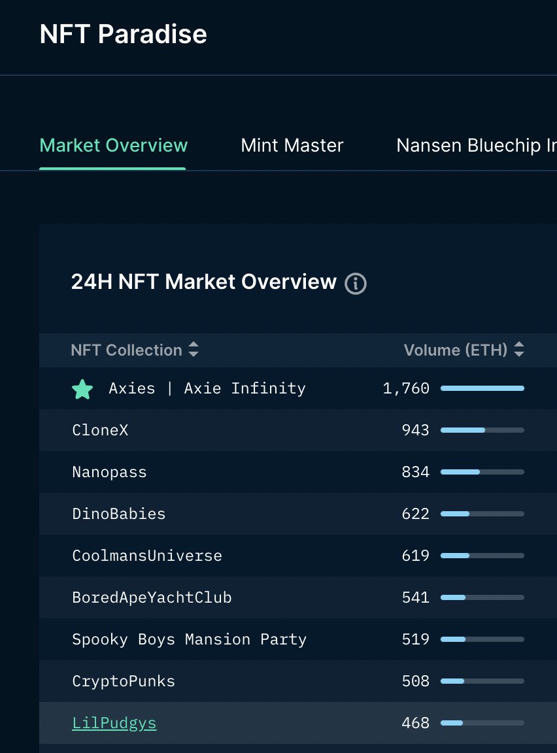
Task: Click the 24H NFT Market Overview heading
Action: pyautogui.click(x=204, y=282)
